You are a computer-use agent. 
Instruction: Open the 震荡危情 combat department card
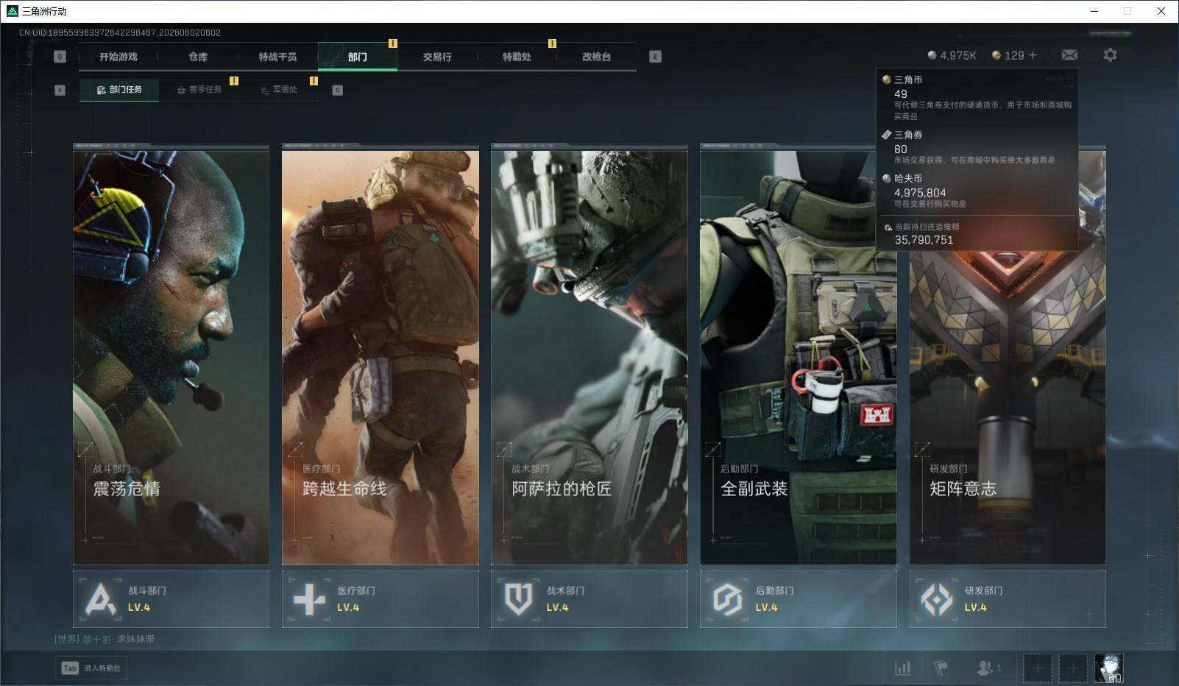click(171, 355)
